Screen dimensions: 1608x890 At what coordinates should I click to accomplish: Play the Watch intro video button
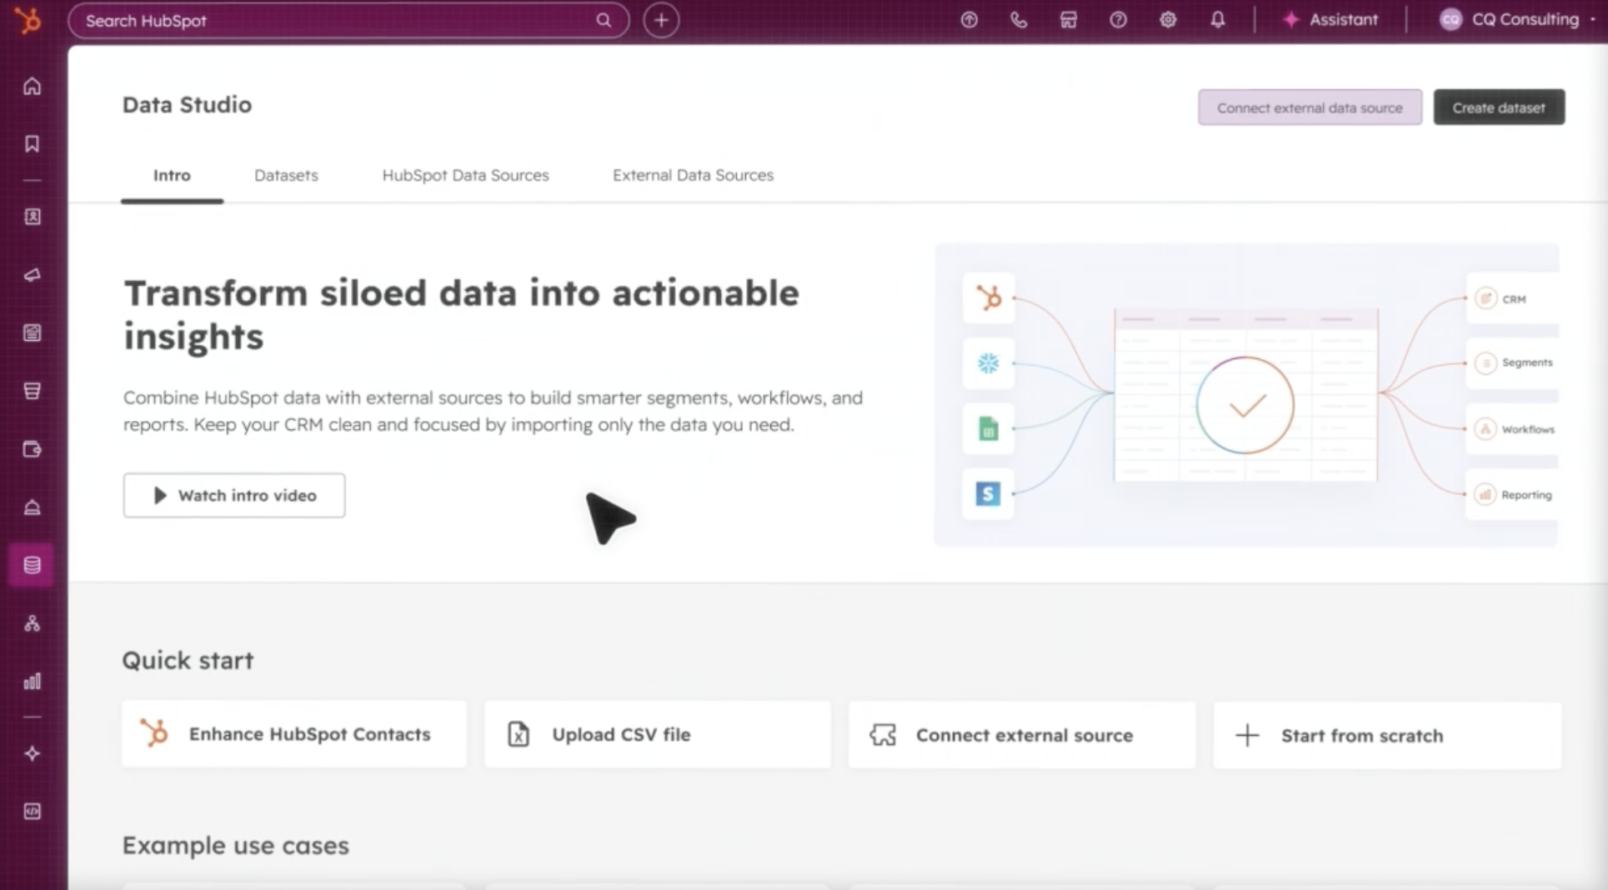(x=234, y=496)
